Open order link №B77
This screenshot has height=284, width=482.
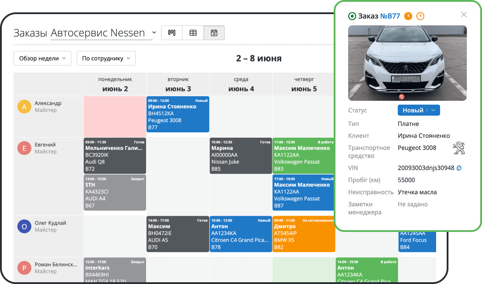390,16
